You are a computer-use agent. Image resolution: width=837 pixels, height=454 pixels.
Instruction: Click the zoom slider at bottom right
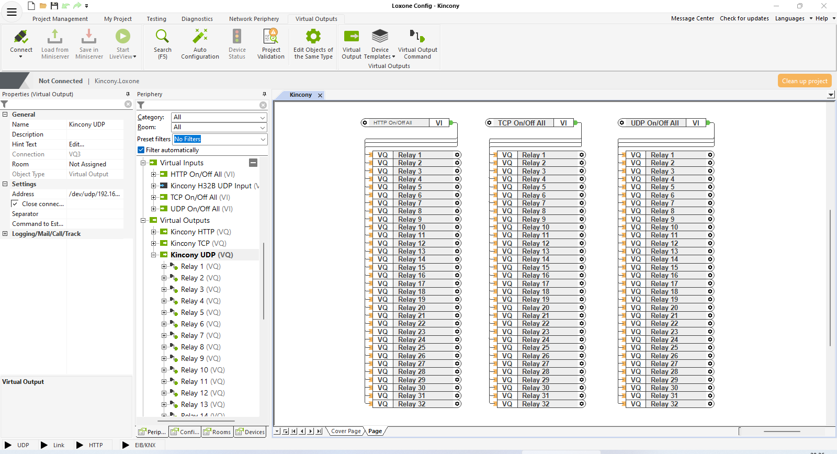click(x=782, y=432)
